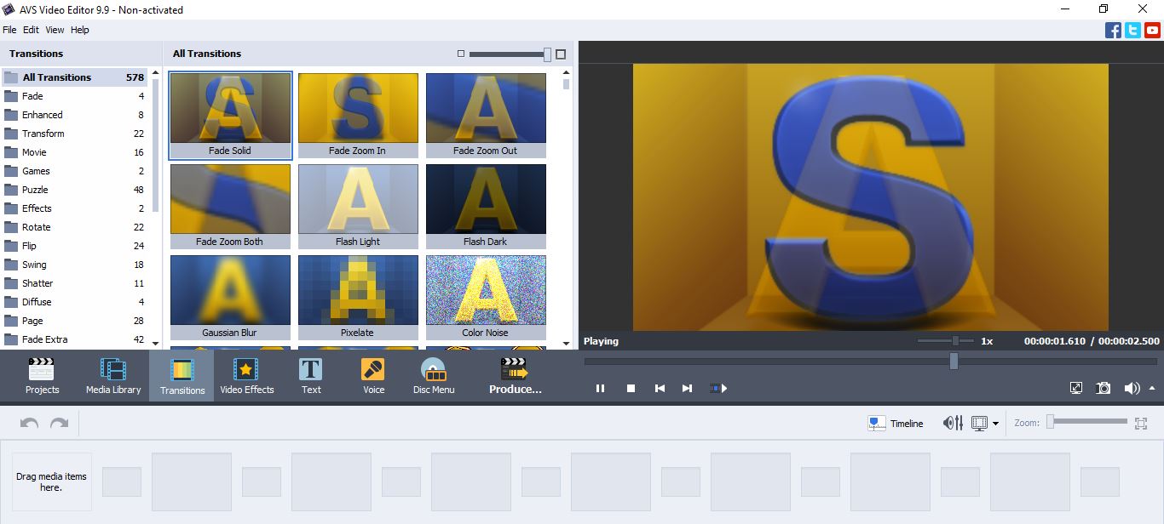The image size is (1164, 524).
Task: Jump to the next frame
Action: (x=688, y=388)
